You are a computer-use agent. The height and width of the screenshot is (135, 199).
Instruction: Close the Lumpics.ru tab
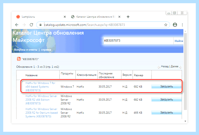coord(65,17)
